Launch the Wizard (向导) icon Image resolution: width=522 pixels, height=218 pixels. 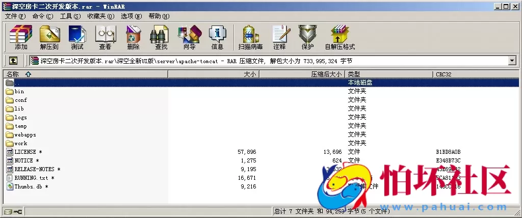pos(190,37)
